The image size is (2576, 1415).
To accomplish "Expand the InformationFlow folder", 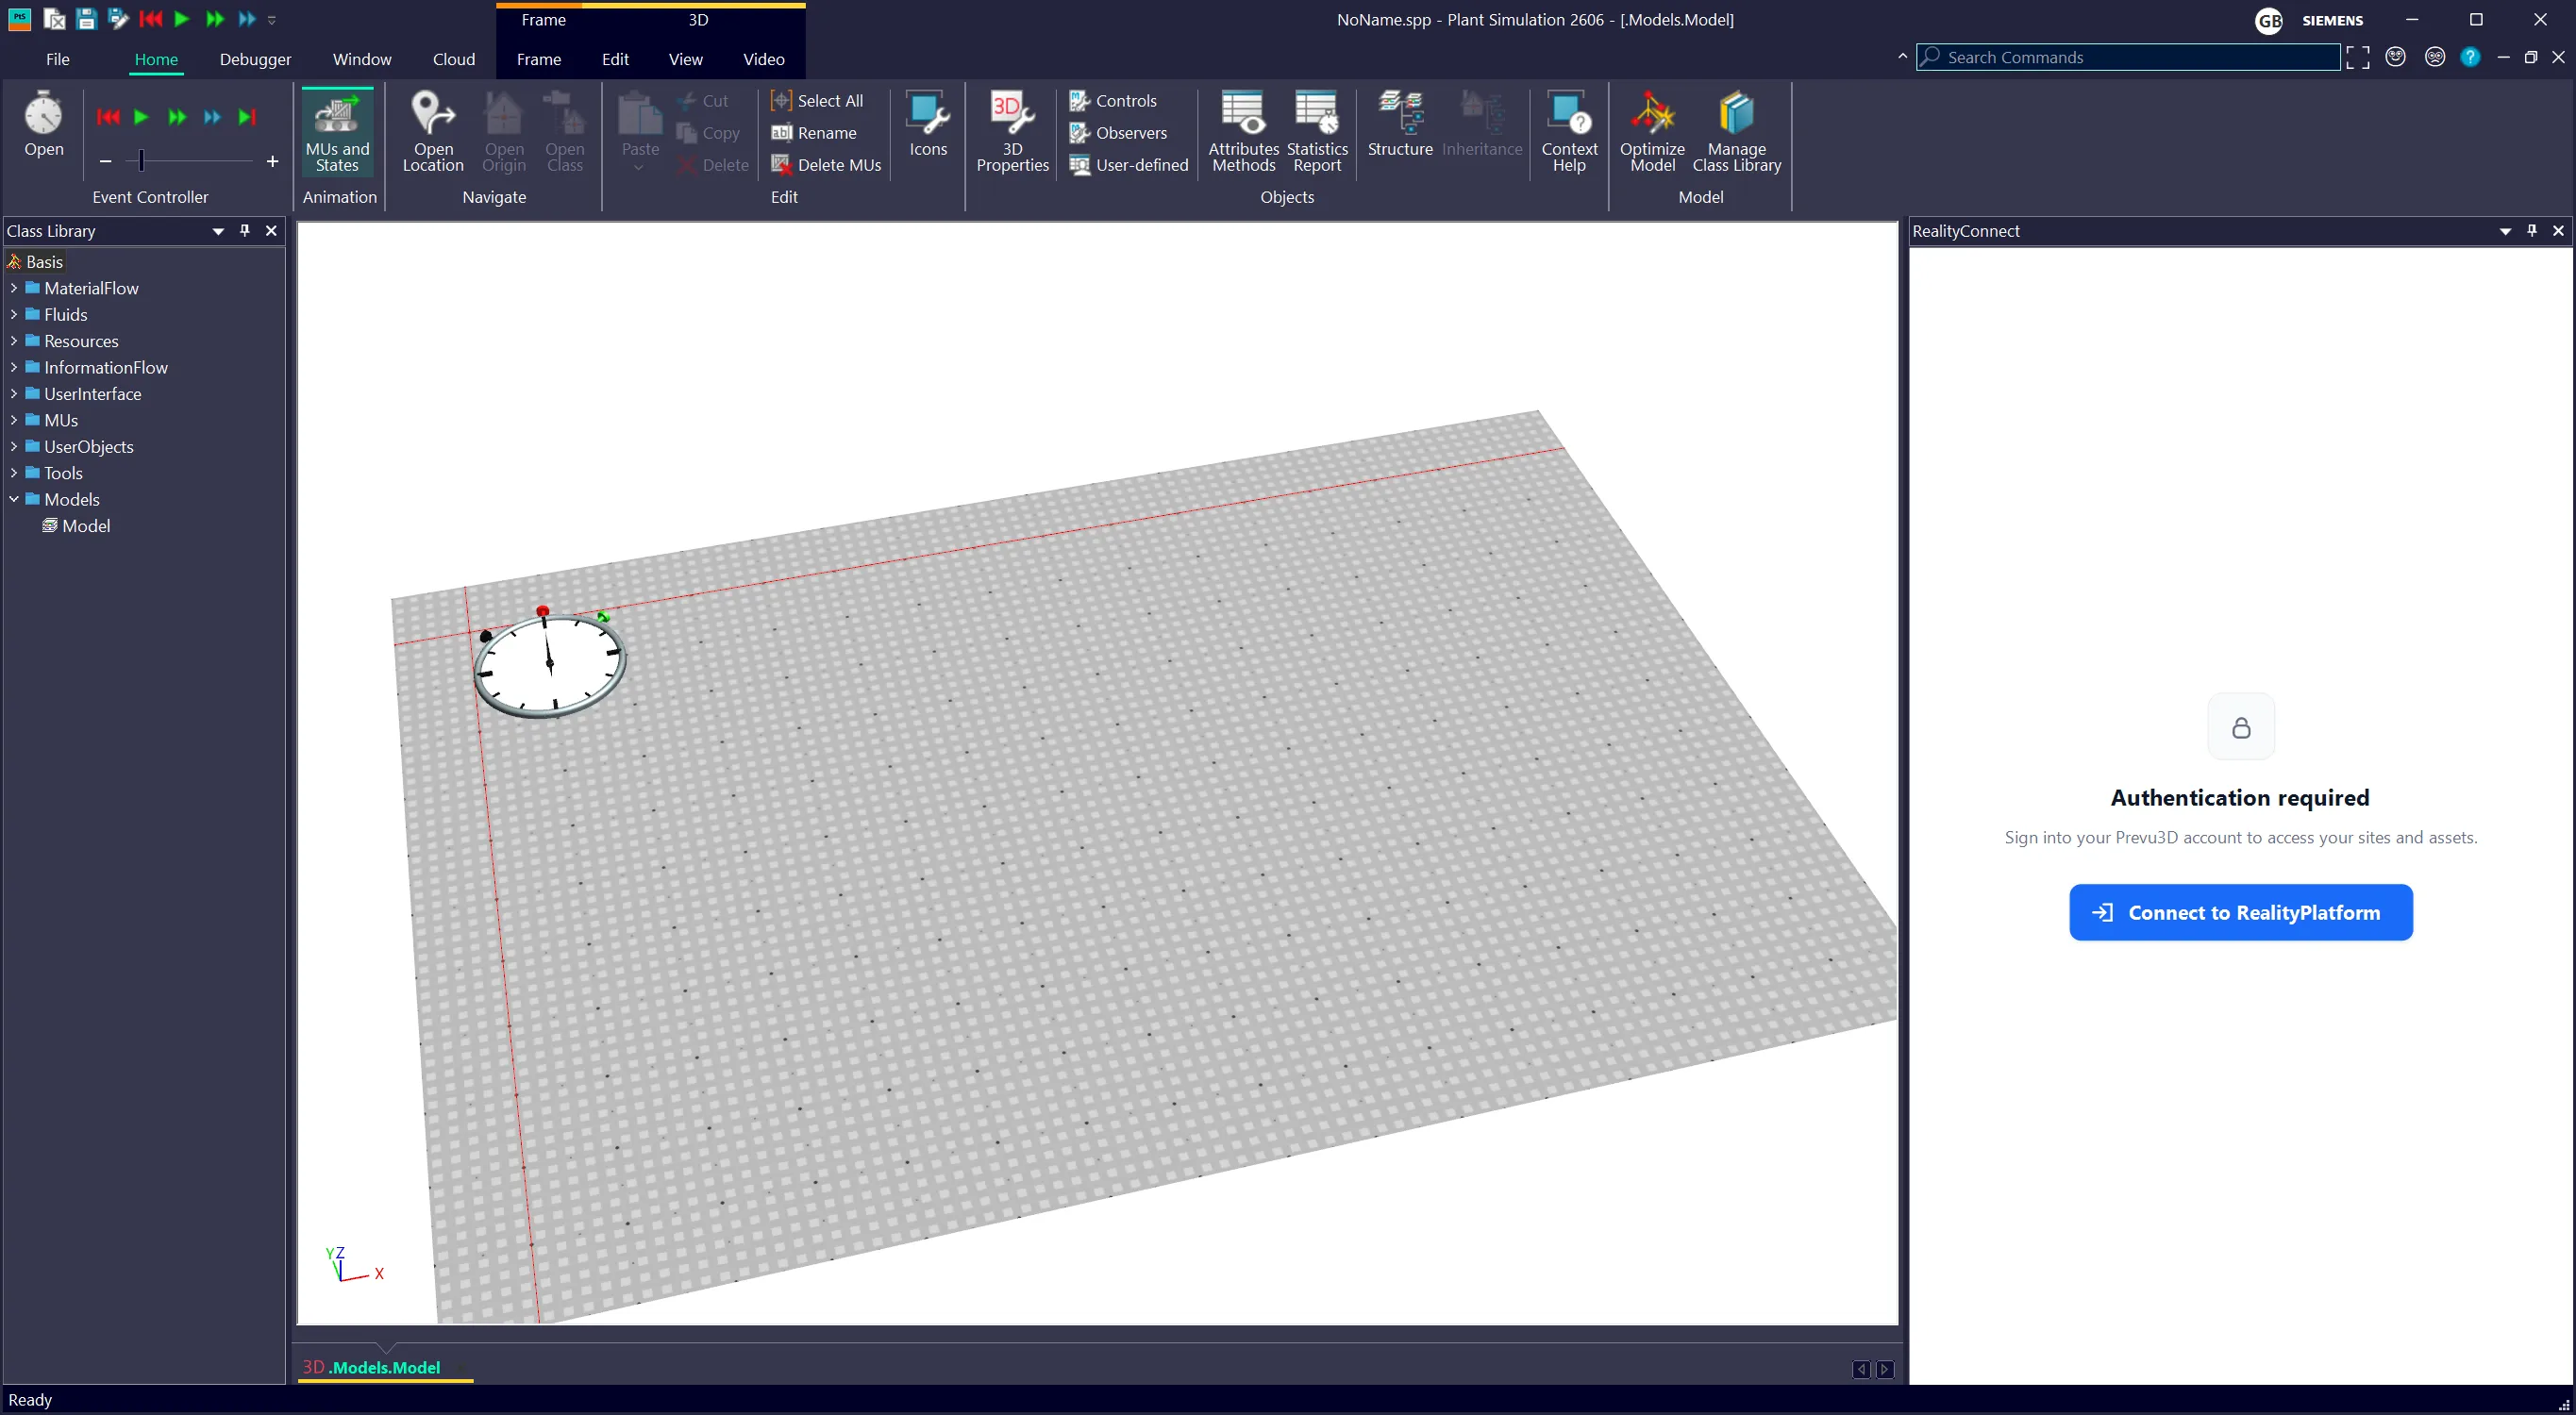I will [x=14, y=367].
